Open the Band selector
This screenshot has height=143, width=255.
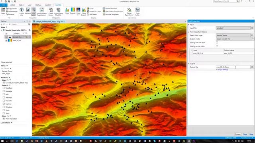pos(78,12)
